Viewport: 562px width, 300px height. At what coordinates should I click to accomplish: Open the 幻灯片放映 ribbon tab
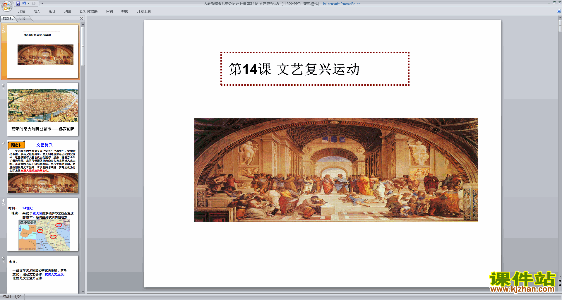click(x=89, y=11)
